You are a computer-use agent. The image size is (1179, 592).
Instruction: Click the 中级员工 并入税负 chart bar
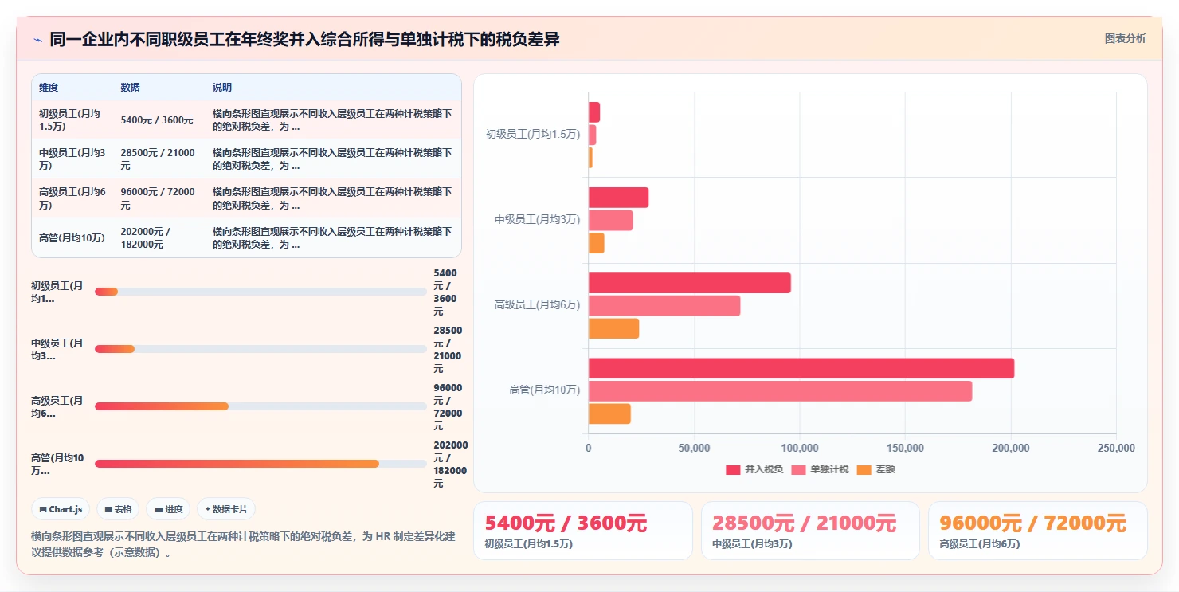point(618,198)
